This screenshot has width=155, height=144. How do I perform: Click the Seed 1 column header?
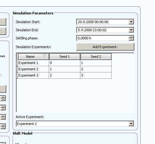[65, 57]
